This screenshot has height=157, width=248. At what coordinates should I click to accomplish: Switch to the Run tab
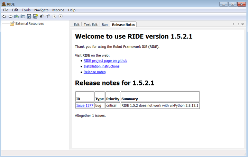click(104, 25)
